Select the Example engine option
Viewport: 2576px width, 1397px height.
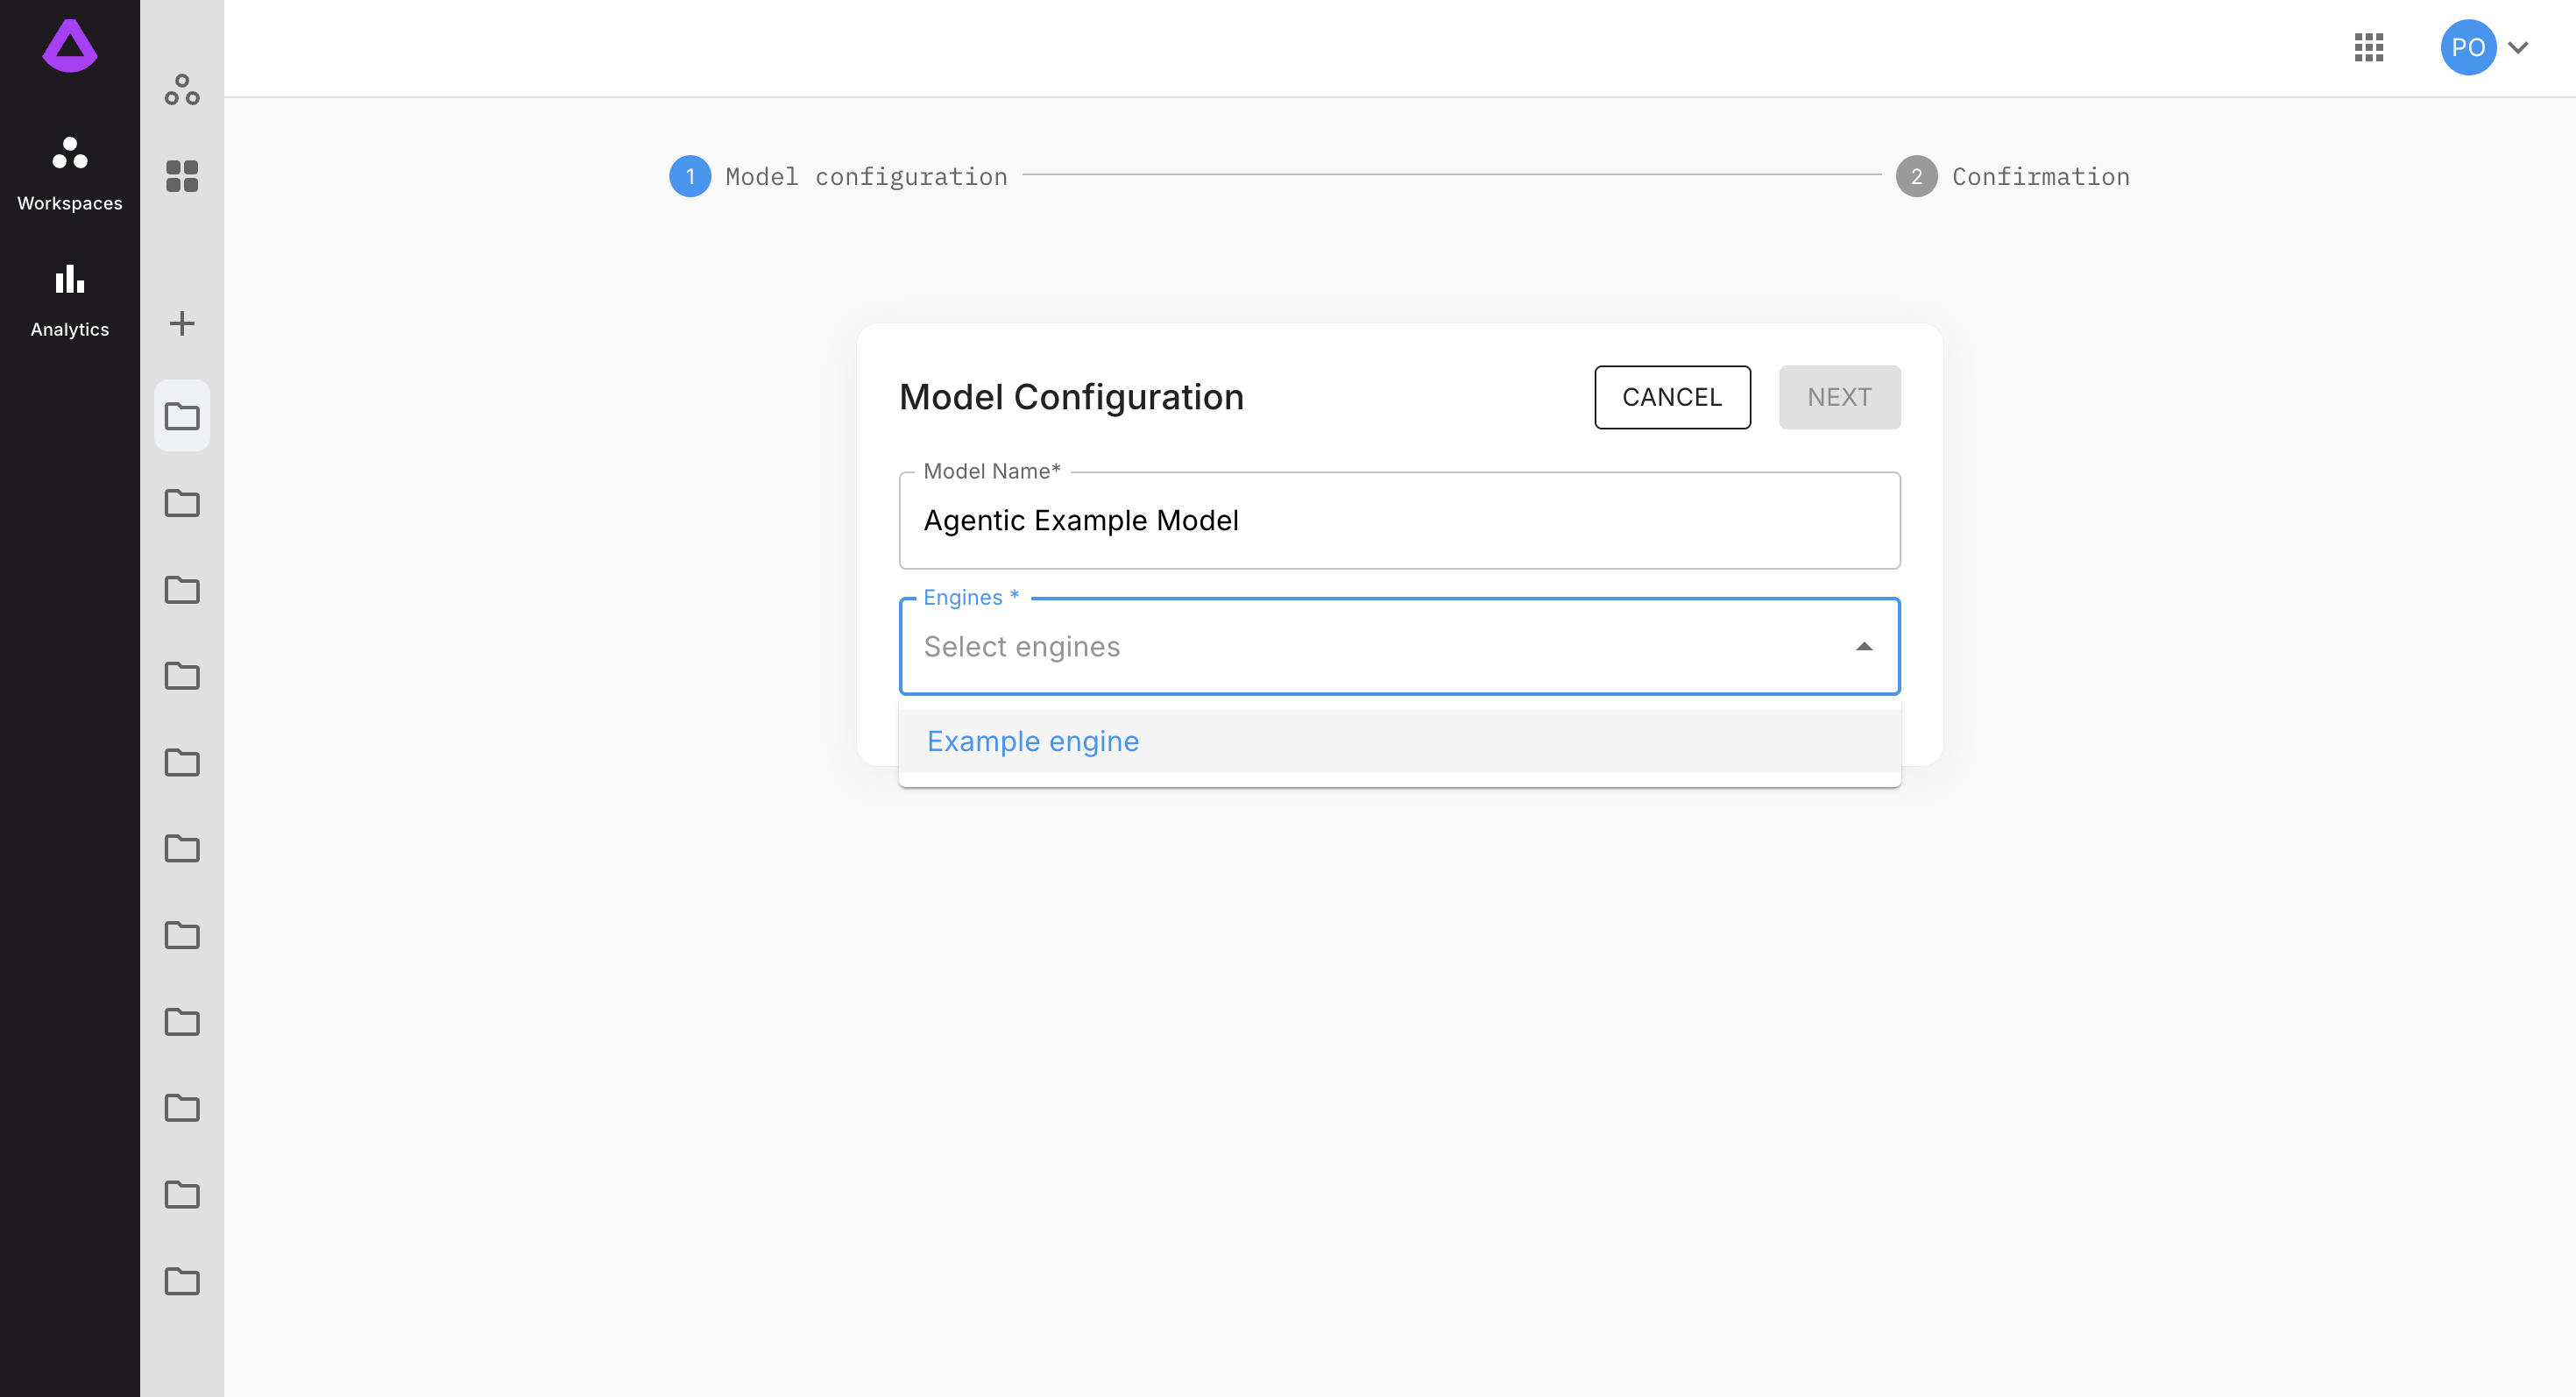[1033, 741]
